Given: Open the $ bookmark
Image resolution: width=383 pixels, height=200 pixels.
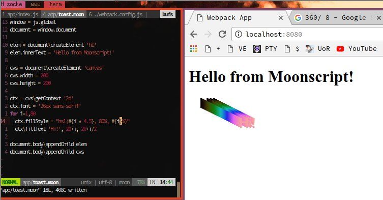Looking at the screenshot, I should point(292,49).
